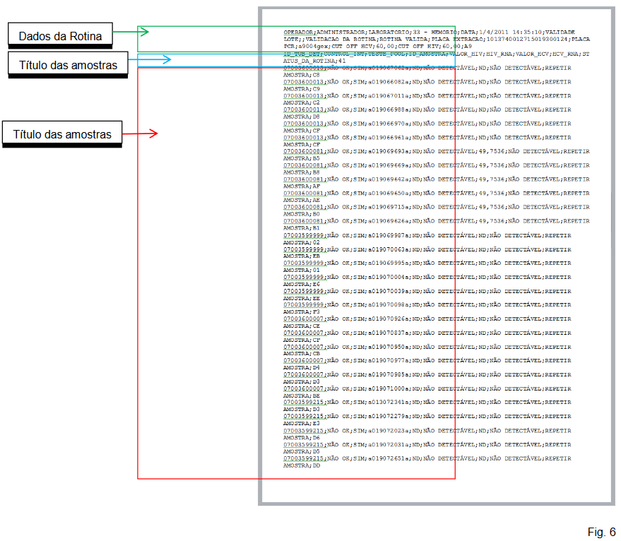Viewport: 621px width, 541px height.
Task: Click the line "AMOSTRA;F3"
Action: [302, 312]
